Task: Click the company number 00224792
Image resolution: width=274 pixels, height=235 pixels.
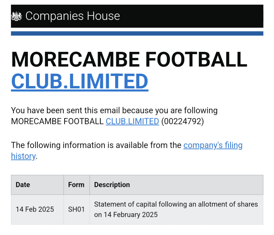Action: tap(183, 121)
